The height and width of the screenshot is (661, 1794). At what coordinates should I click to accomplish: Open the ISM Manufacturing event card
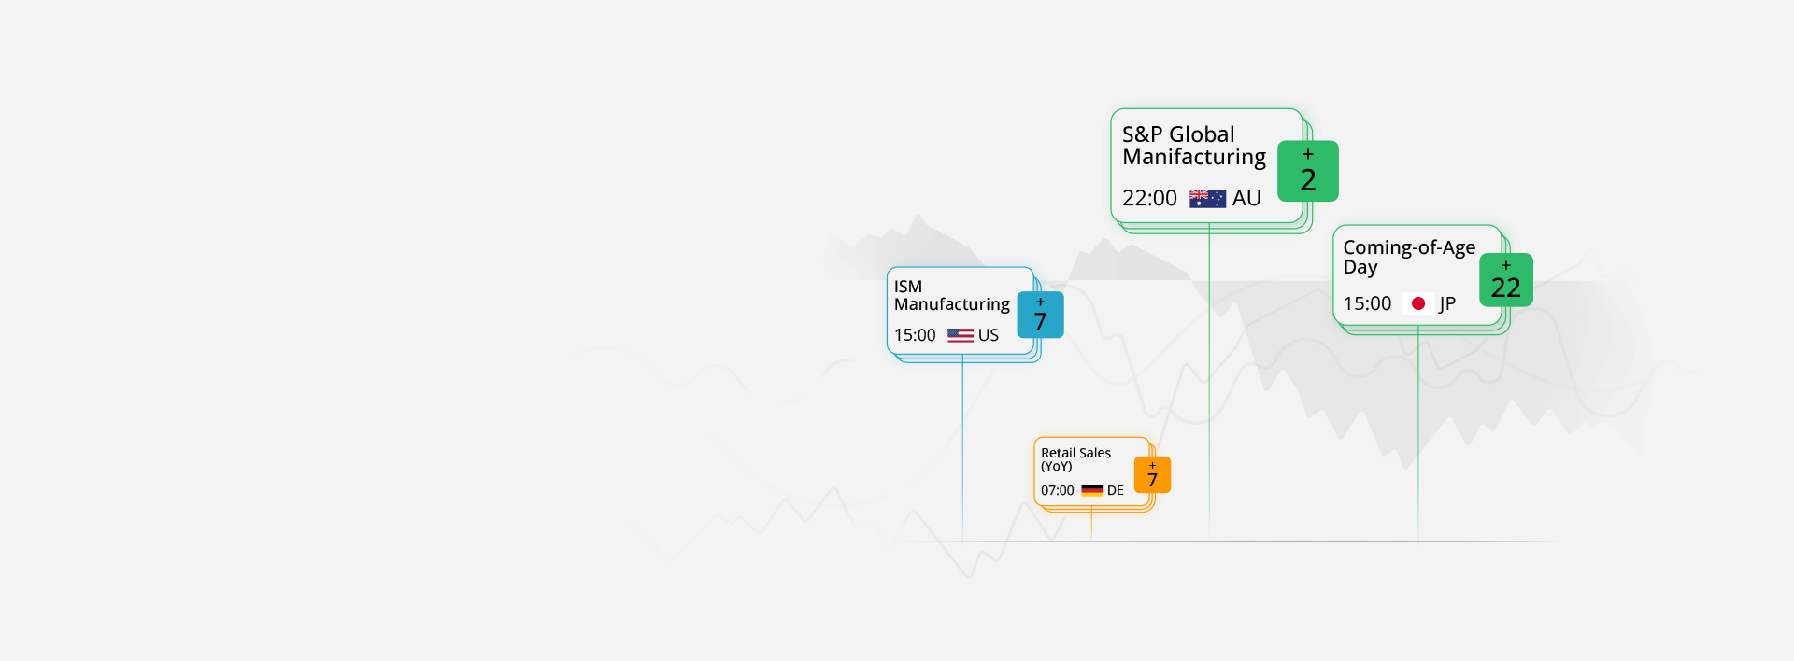click(x=960, y=311)
